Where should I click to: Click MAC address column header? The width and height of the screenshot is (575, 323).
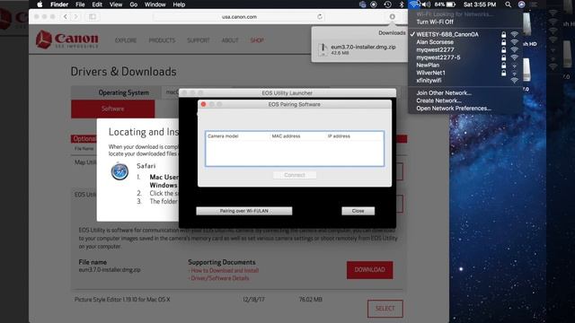pyautogui.click(x=286, y=136)
